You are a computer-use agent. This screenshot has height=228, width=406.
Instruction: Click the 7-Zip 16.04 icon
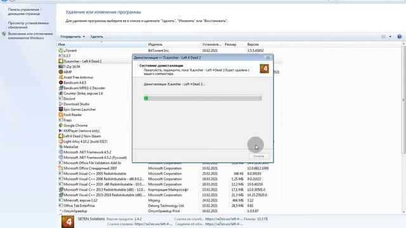point(61,66)
